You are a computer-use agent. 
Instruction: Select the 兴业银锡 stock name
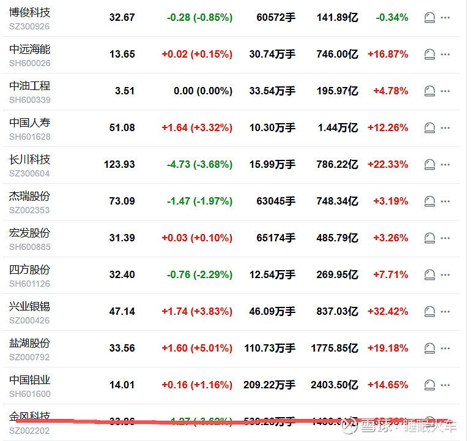29,306
